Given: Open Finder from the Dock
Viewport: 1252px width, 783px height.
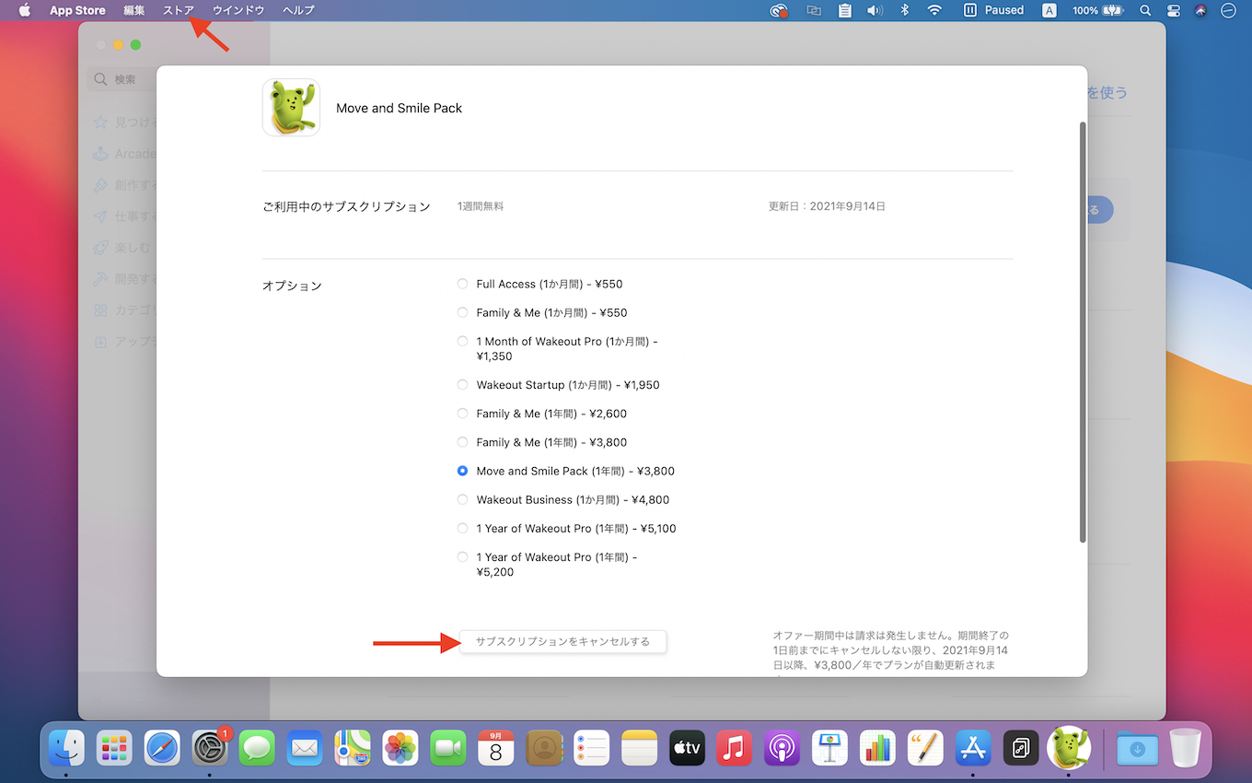Looking at the screenshot, I should click(x=66, y=748).
